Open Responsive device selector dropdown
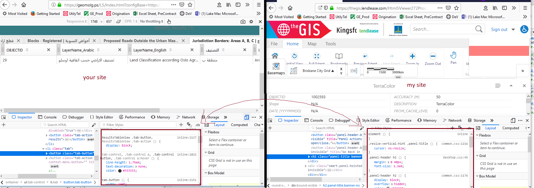Screen dimensions: 534x188 point(76,21)
